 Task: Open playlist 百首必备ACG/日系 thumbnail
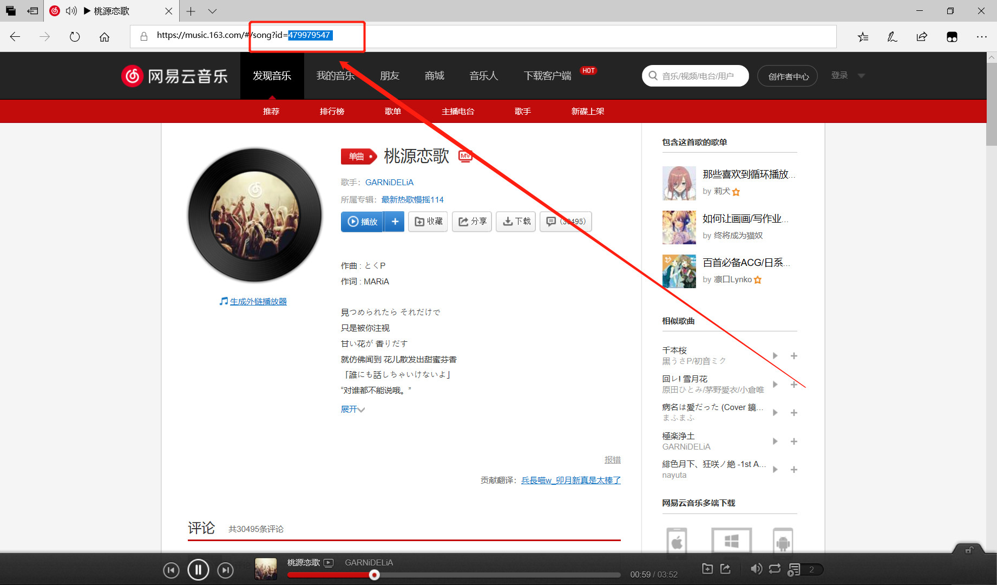pos(679,271)
